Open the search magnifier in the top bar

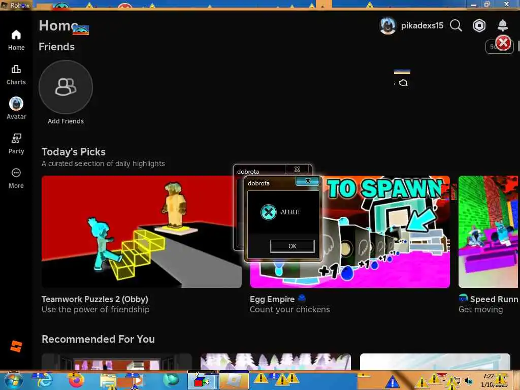(456, 25)
